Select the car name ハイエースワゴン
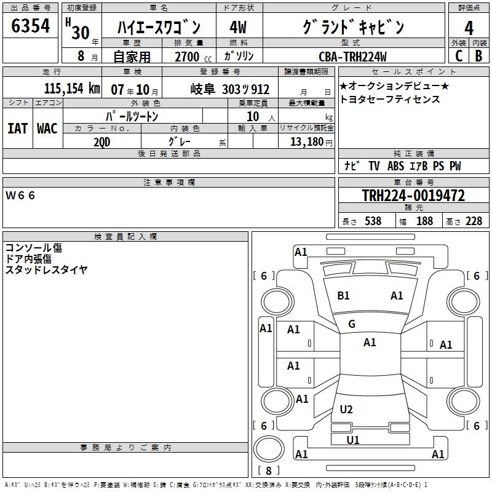This screenshot has width=492, height=492. pyautogui.click(x=159, y=27)
